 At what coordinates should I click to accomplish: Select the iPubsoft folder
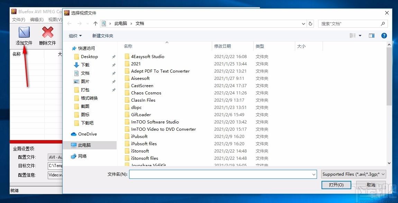tap(139, 136)
